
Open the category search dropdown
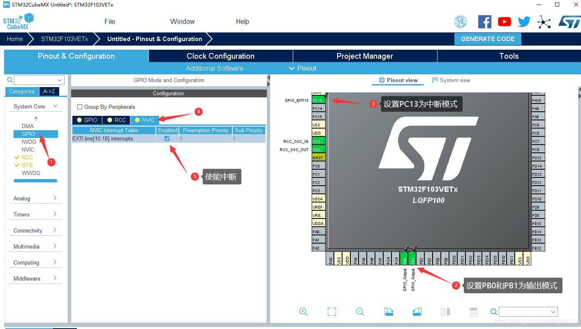pos(60,80)
